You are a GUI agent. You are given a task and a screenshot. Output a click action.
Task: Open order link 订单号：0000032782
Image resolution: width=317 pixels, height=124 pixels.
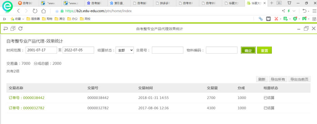click(x=27, y=108)
